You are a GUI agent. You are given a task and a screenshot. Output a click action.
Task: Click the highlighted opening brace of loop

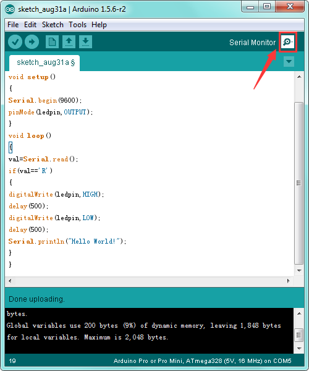(x=11, y=147)
